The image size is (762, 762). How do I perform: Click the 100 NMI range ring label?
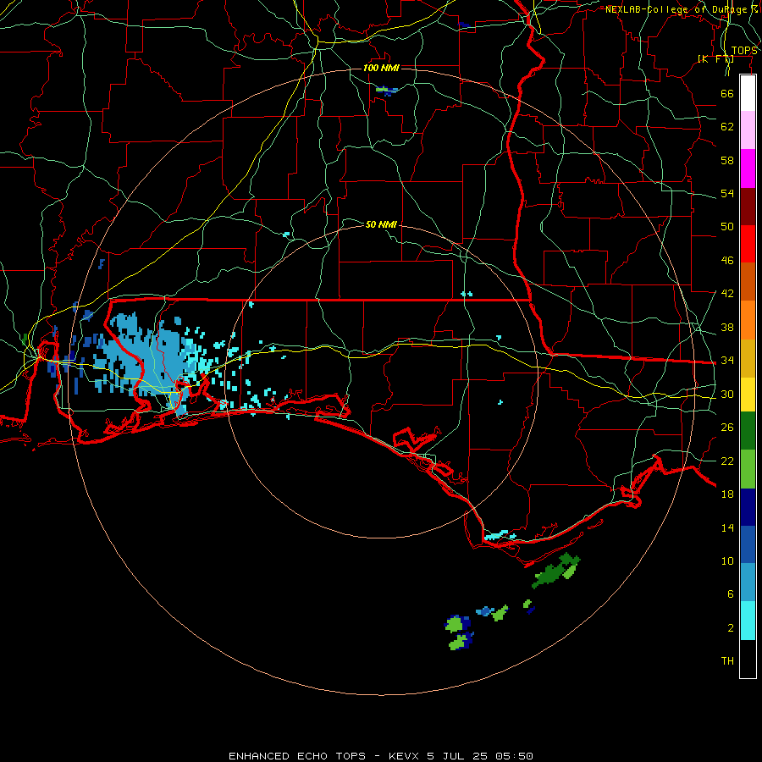pyautogui.click(x=381, y=68)
